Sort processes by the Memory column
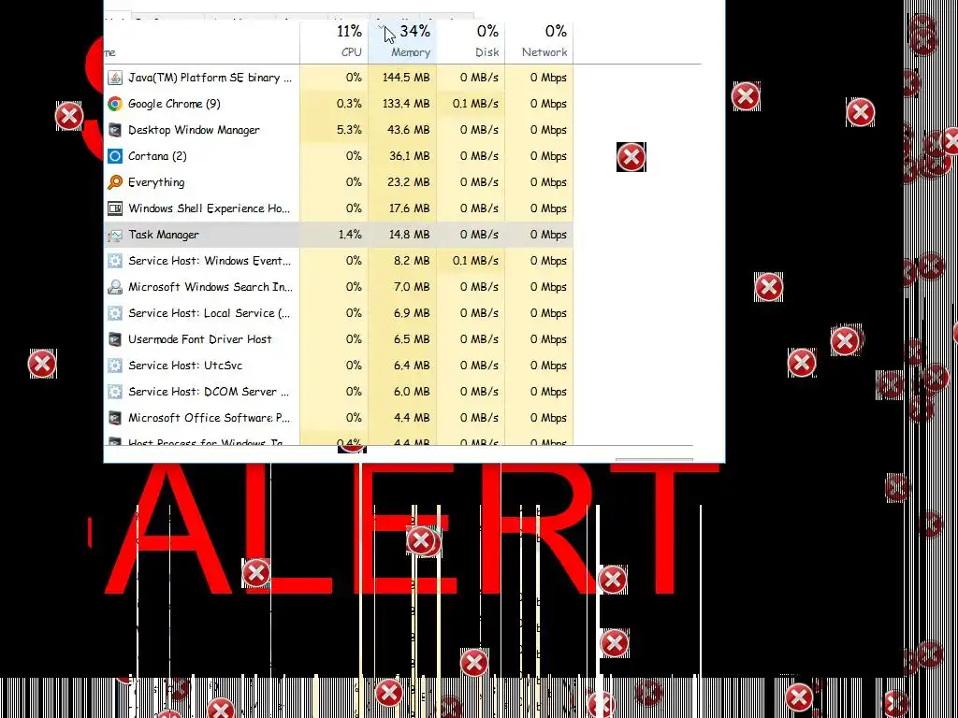 402,41
